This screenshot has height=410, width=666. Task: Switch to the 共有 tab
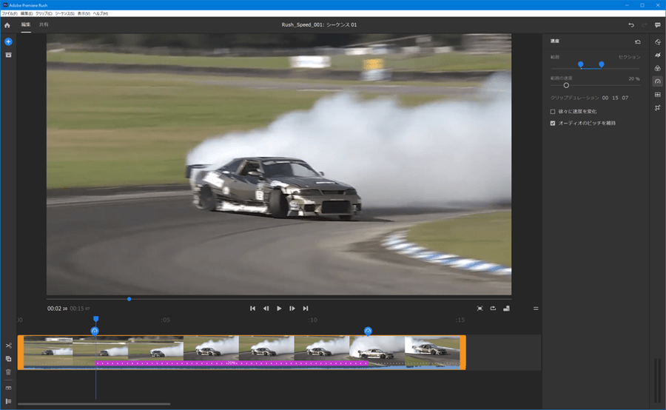coord(44,25)
